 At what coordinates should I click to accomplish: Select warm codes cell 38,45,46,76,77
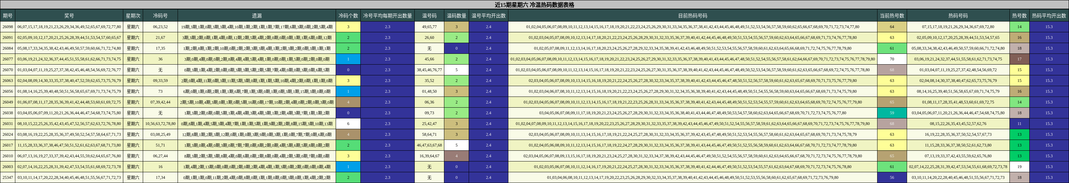[x=429, y=70]
